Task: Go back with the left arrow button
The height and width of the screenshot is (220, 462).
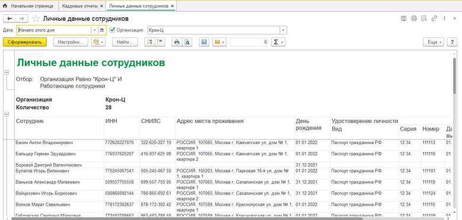Action: (9, 18)
